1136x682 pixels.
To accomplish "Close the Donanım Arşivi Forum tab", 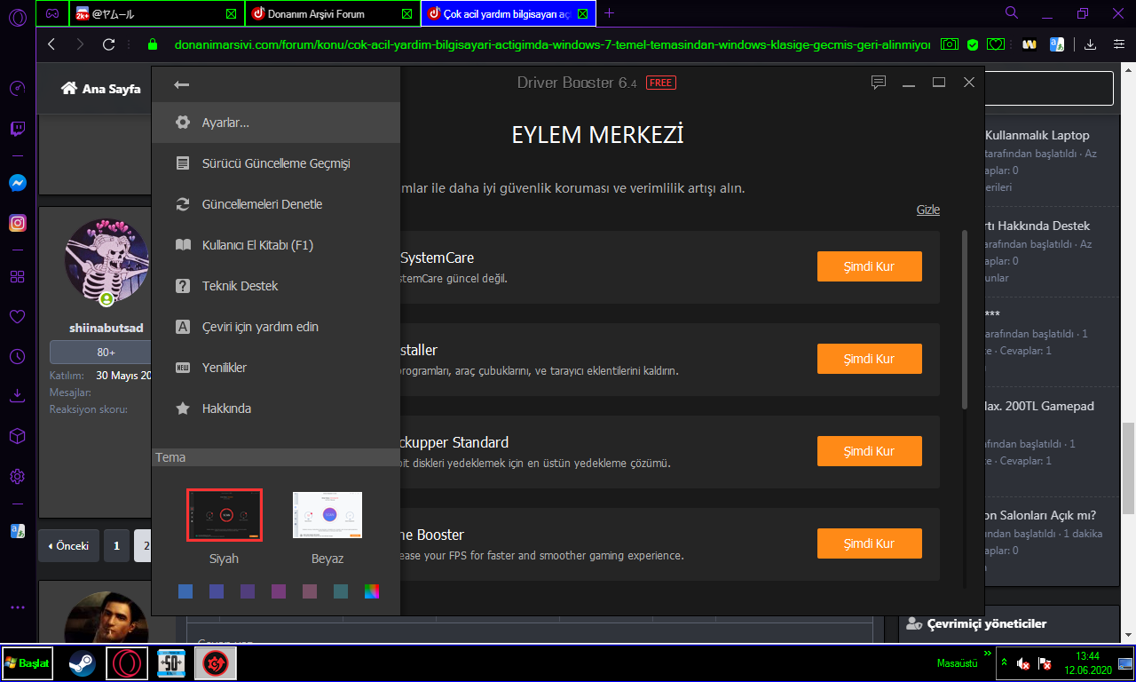I will coord(406,13).
